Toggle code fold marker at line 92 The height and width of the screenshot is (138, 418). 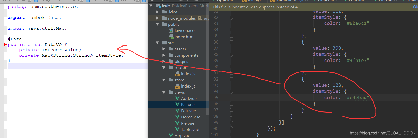click(x=231, y=79)
